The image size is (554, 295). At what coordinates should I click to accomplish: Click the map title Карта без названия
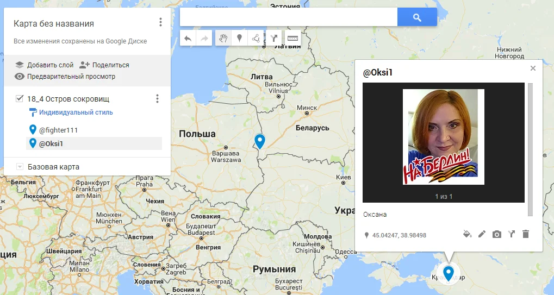pos(54,24)
